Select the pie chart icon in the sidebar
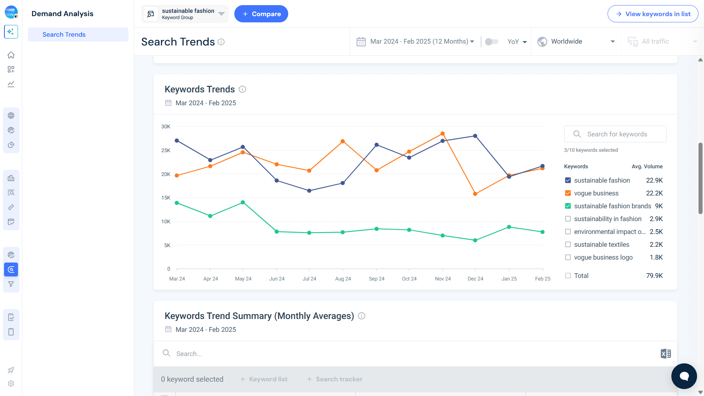The height and width of the screenshot is (396, 704). pyautogui.click(x=11, y=145)
